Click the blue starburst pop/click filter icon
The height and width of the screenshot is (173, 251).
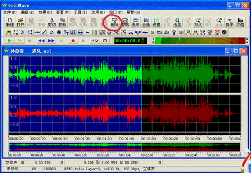point(131,32)
